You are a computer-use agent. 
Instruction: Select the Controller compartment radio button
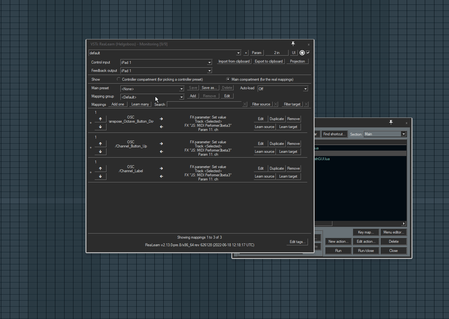click(119, 79)
